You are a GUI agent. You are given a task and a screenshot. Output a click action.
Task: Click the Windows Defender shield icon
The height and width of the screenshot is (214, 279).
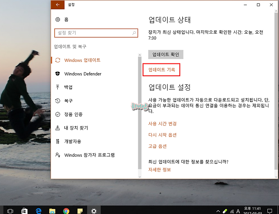click(58, 74)
